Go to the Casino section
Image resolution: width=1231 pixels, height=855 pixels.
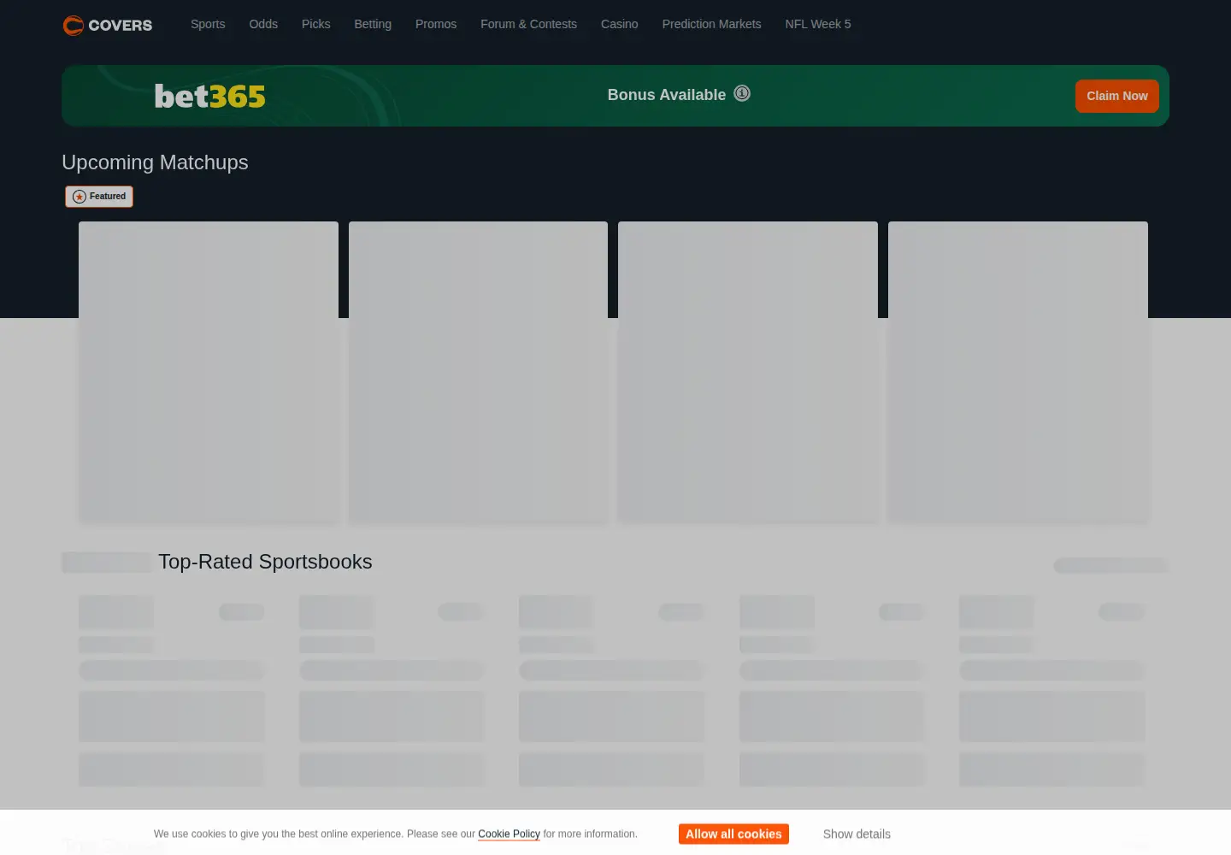point(619,24)
